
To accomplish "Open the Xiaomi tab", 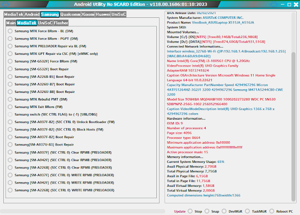I will (x=88, y=15).
